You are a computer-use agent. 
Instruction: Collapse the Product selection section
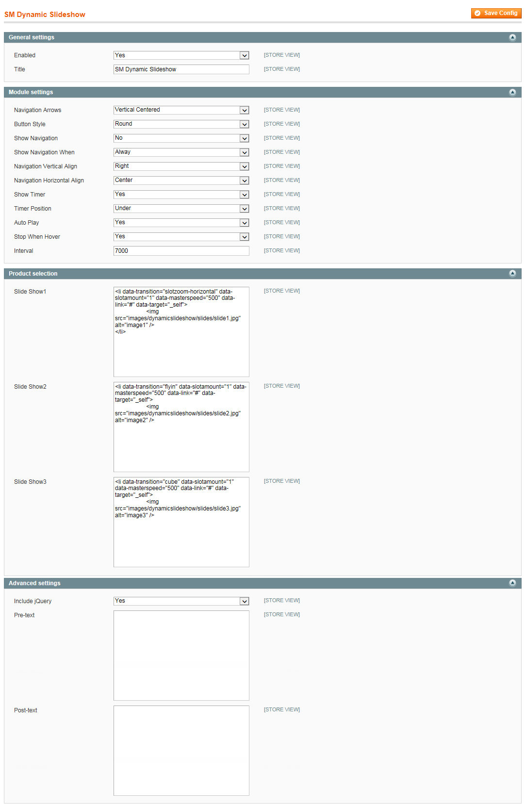coord(512,274)
